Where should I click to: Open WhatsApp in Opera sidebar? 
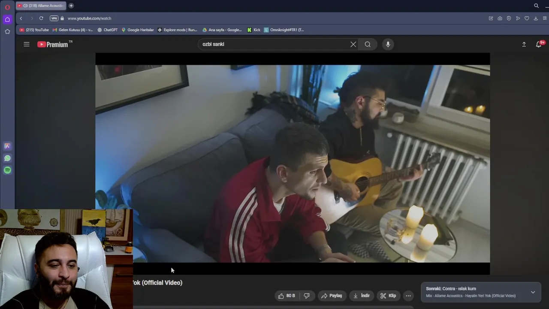tap(7, 158)
